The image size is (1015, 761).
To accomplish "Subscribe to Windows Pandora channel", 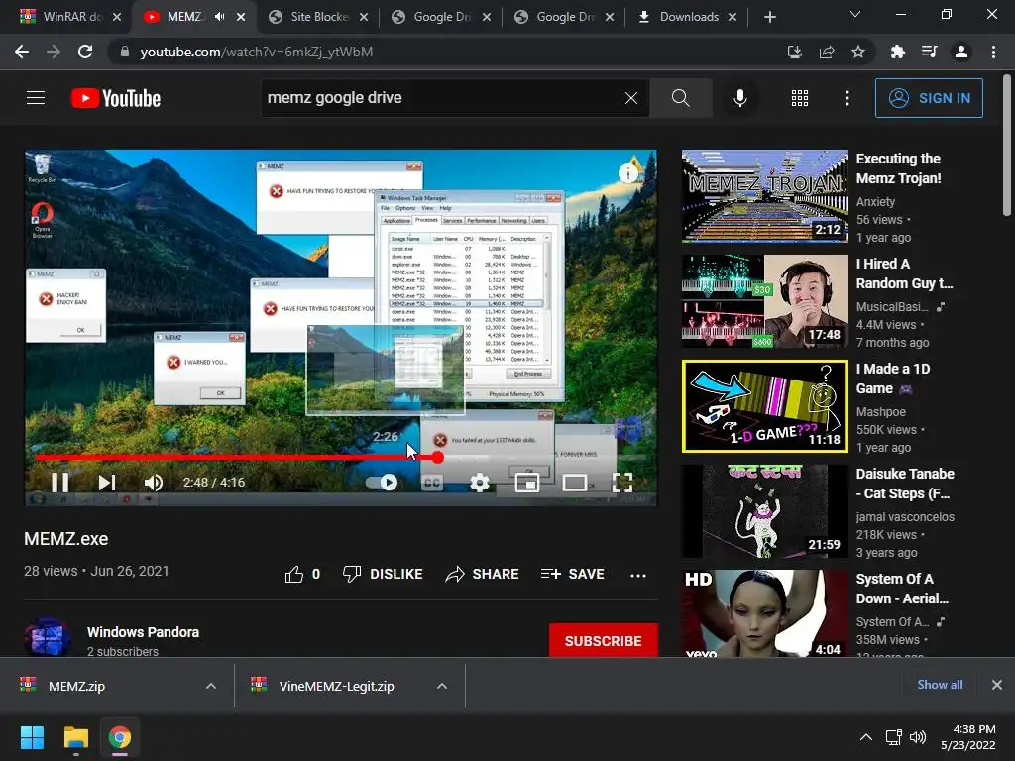I will coord(604,641).
